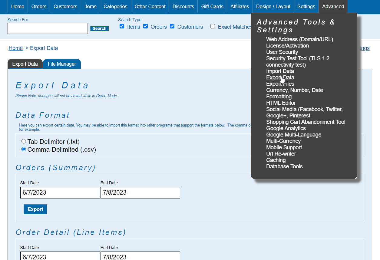Screen dimensions: 380x260
Task: Click the Search button
Action: (99, 28)
